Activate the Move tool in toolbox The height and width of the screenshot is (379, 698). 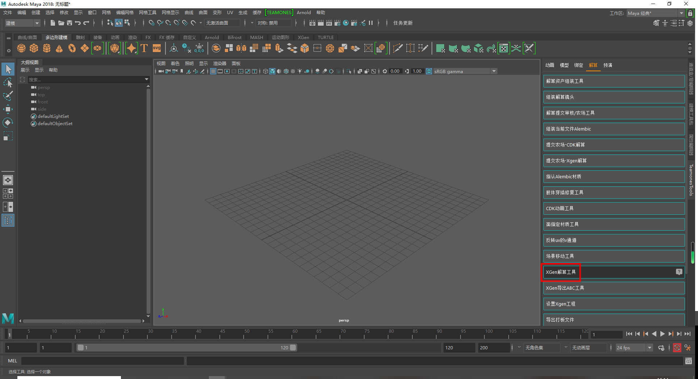pos(8,109)
